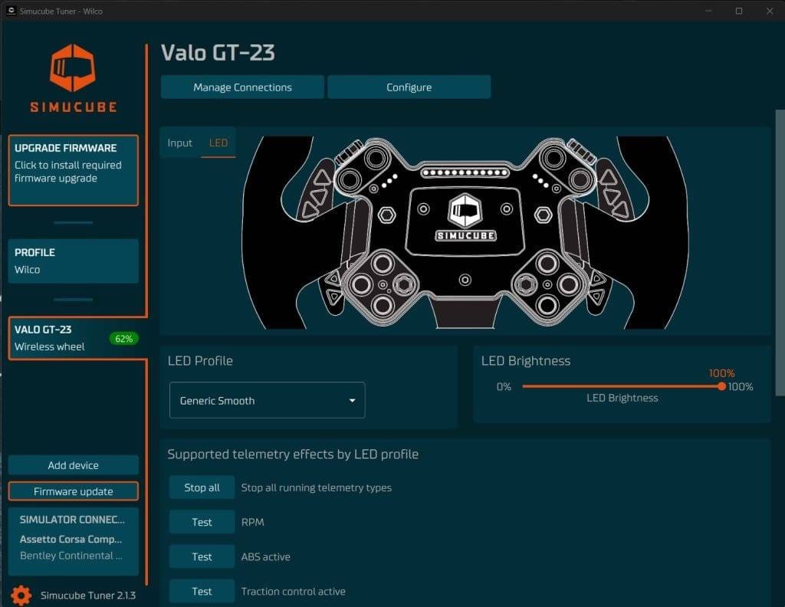The width and height of the screenshot is (785, 607).
Task: Click the Simucube center badge on the wheel
Action: [x=465, y=220]
